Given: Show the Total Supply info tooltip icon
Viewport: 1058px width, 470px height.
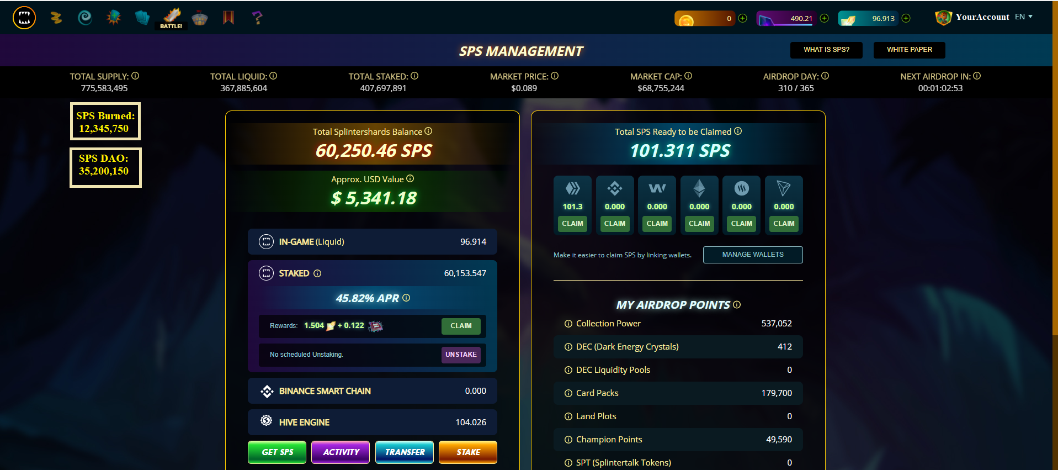Looking at the screenshot, I should 135,76.
